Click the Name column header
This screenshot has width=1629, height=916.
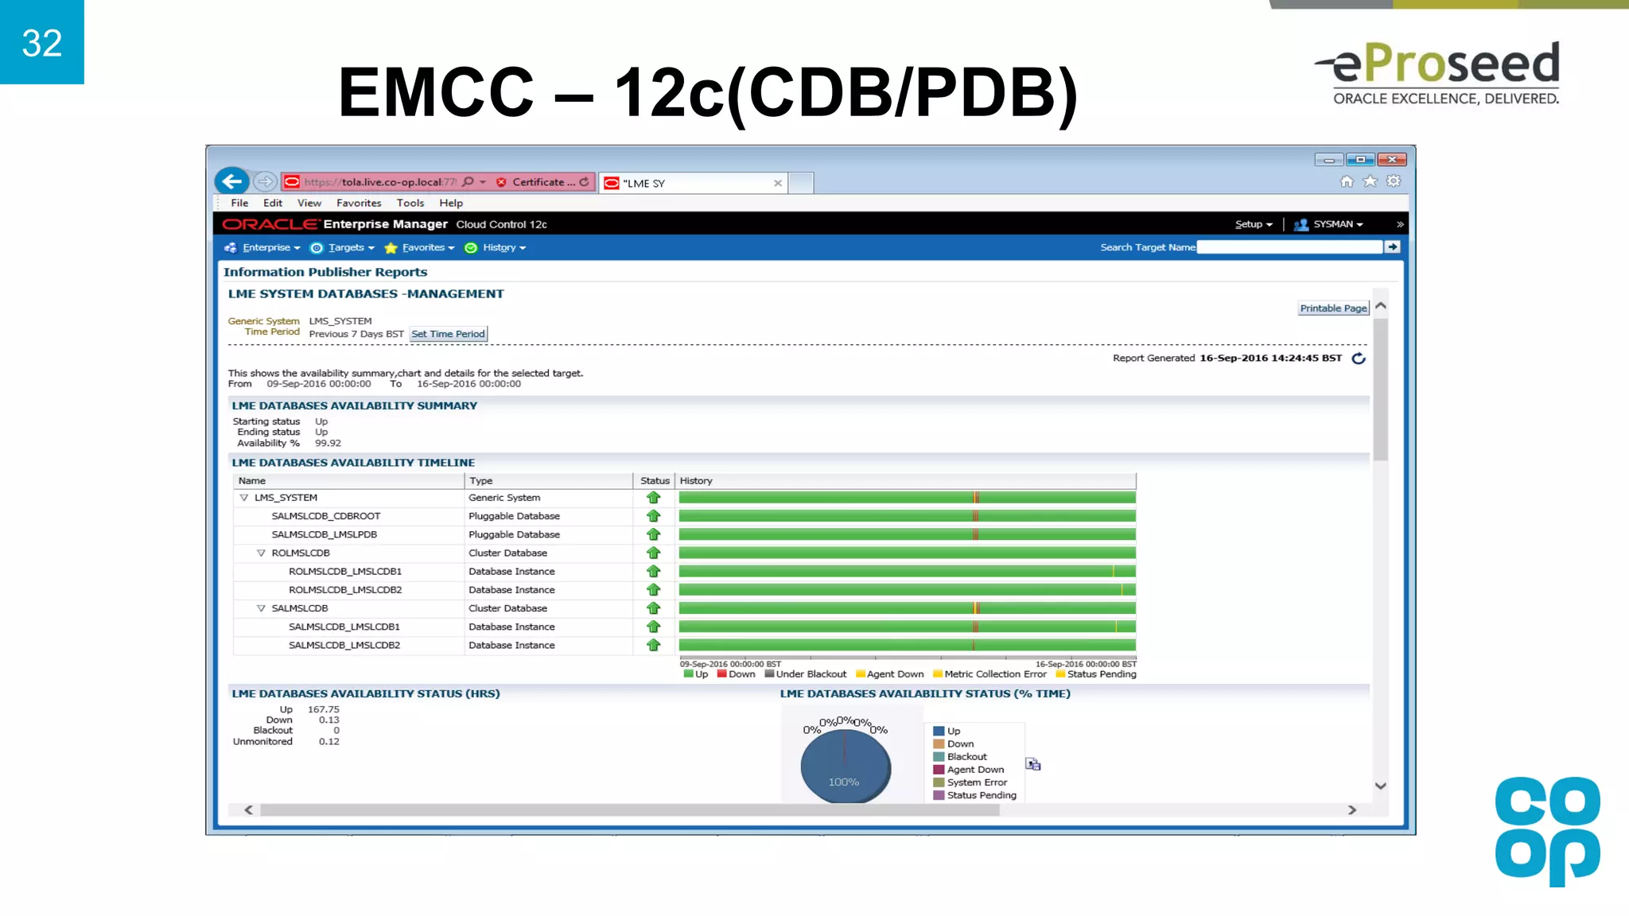(348, 481)
